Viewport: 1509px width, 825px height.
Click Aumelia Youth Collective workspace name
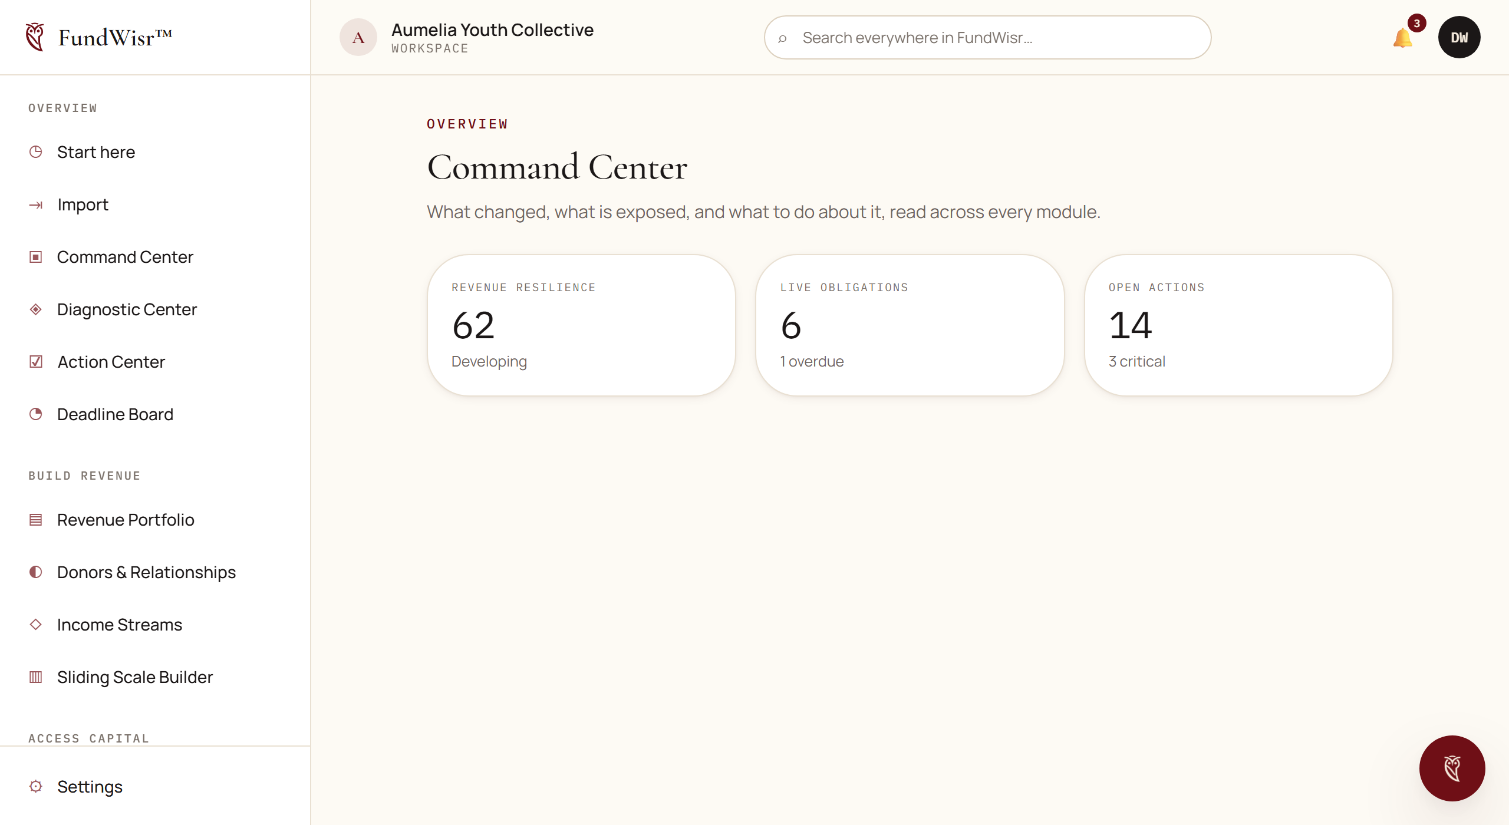coord(492,29)
